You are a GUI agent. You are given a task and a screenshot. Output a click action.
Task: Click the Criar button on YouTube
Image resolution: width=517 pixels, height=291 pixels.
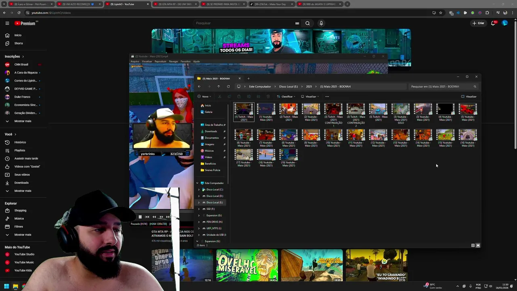pyautogui.click(x=478, y=23)
